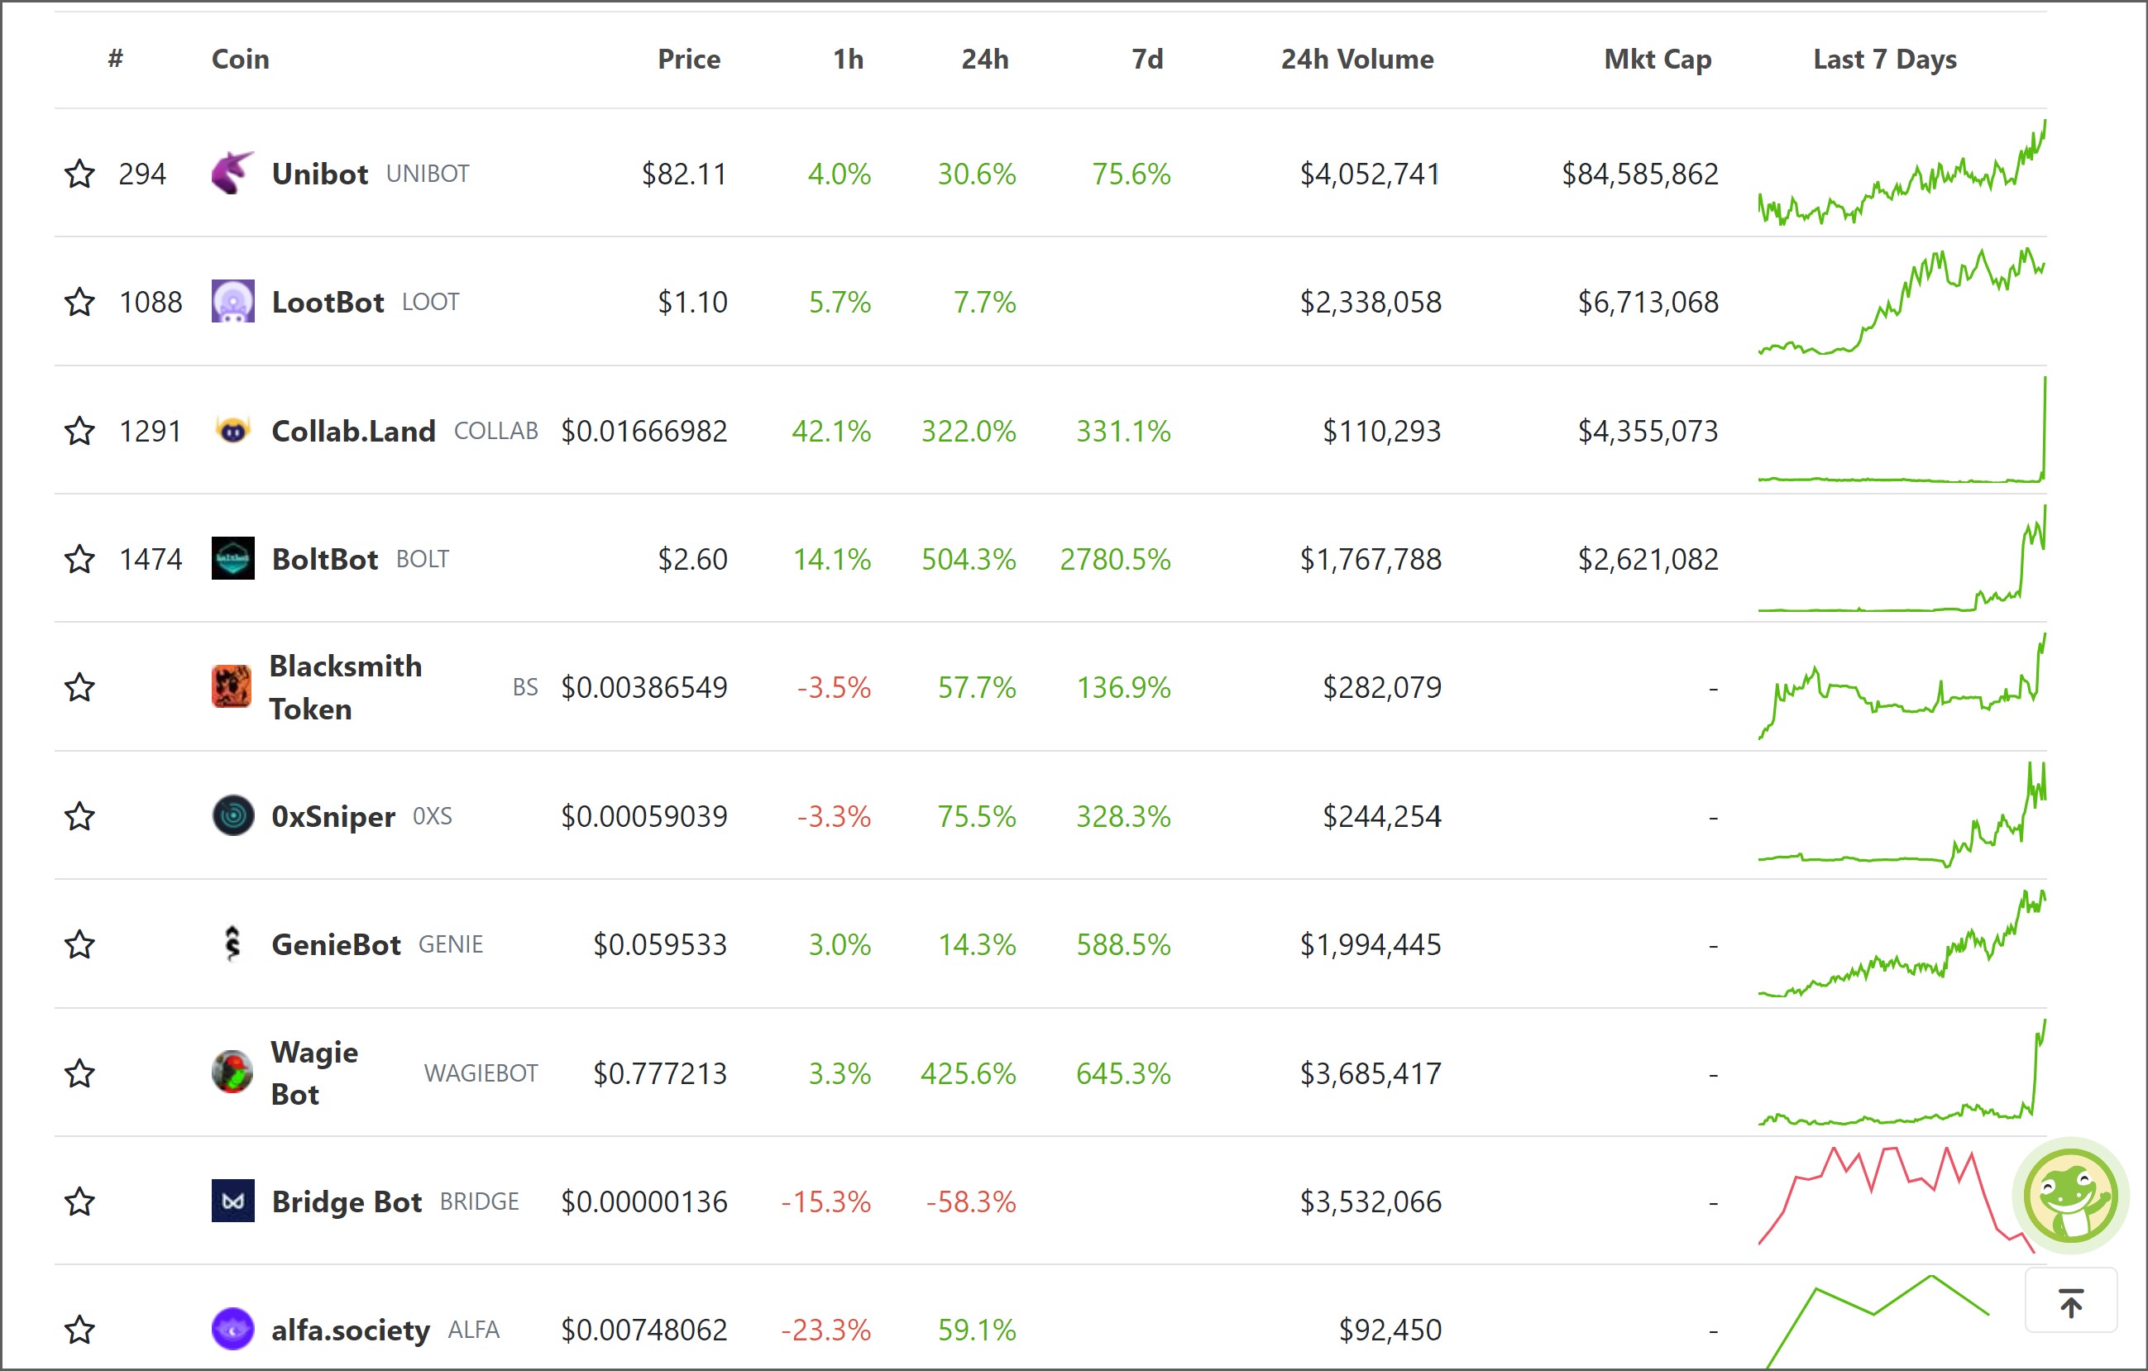
Task: Open the Collab.Land coin link
Action: 353,430
